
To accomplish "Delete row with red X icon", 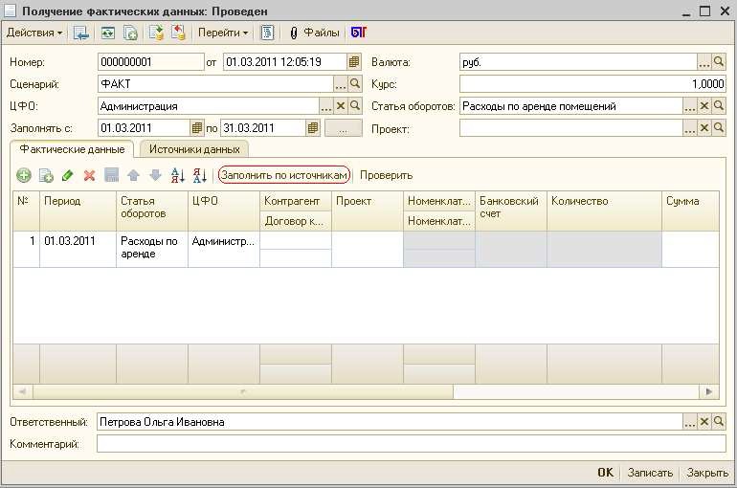I will 89,176.
